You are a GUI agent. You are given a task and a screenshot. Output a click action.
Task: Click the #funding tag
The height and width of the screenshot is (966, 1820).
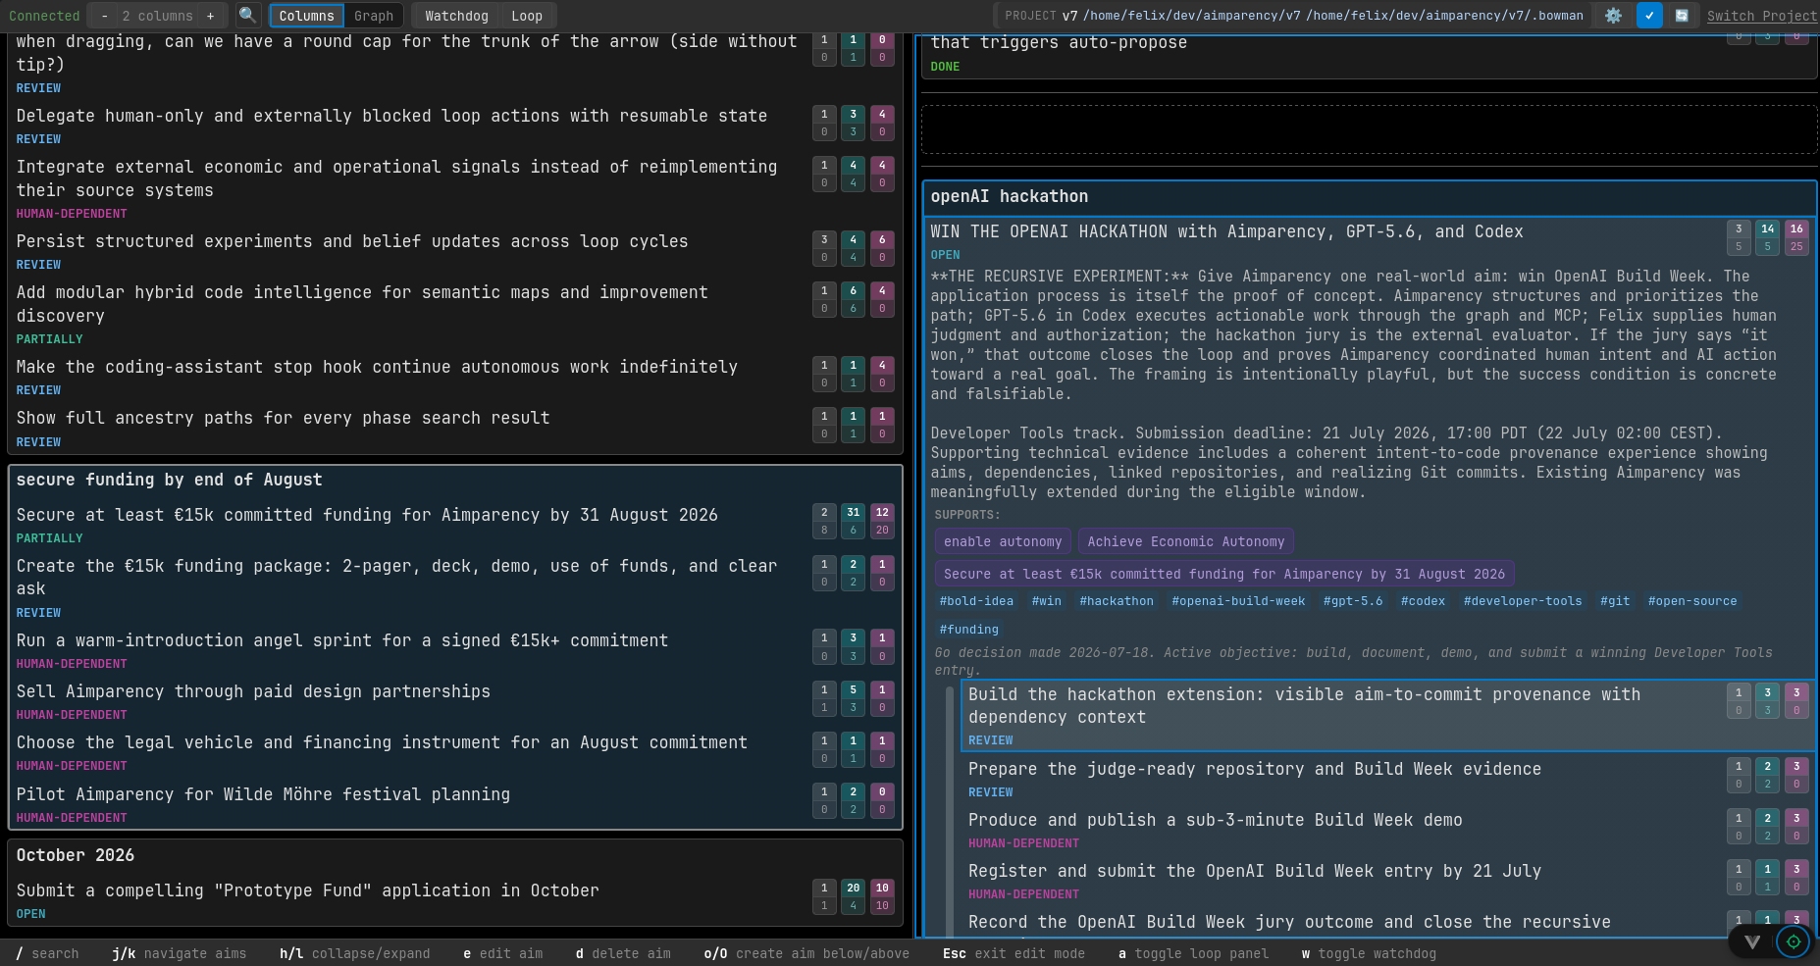click(968, 630)
